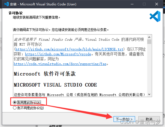The width and height of the screenshot is (165, 127).
Task: Close the installer window
Action: click(157, 4)
